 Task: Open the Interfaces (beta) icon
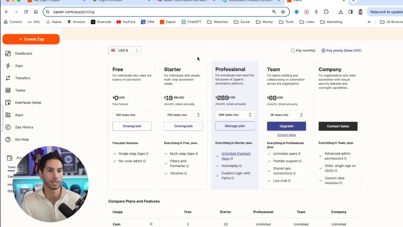(8, 102)
